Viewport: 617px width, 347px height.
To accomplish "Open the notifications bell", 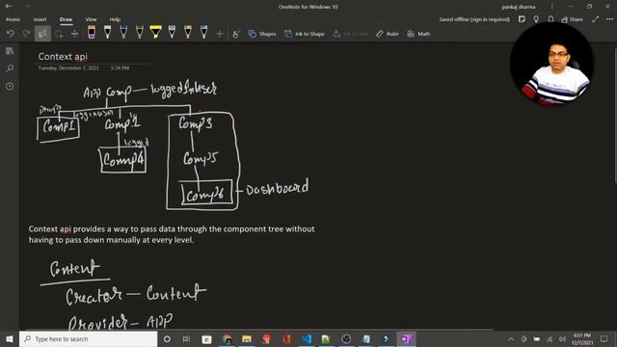I will tap(550, 19).
